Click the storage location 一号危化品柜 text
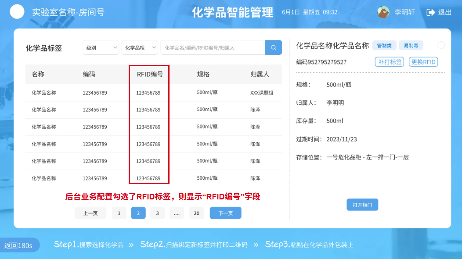This screenshot has height=259, width=462. pyautogui.click(x=368, y=157)
